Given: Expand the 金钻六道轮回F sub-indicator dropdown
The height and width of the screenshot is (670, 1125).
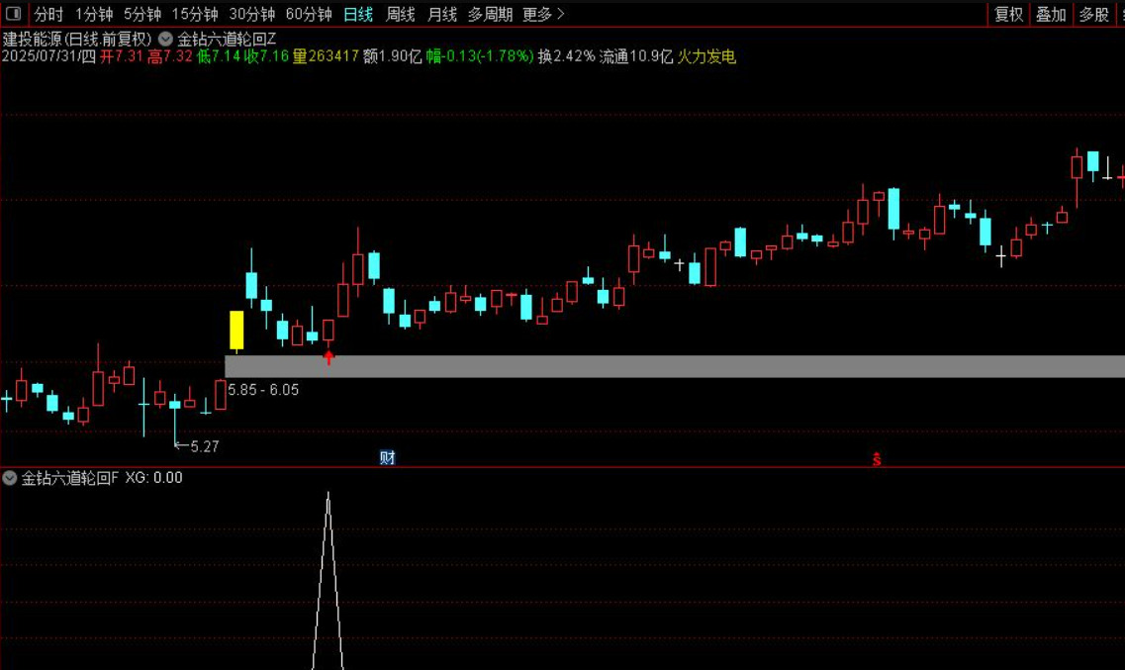Looking at the screenshot, I should coord(10,478).
